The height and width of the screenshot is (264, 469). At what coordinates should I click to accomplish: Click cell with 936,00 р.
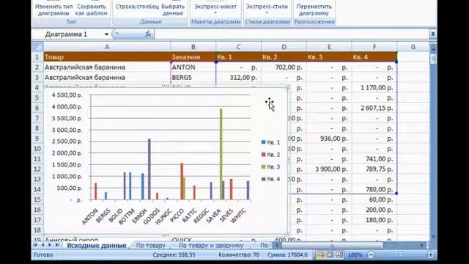[x=329, y=139]
